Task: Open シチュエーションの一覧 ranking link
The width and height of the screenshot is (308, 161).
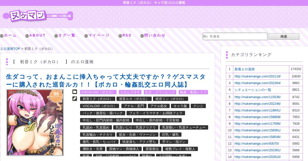Action: click(253, 90)
